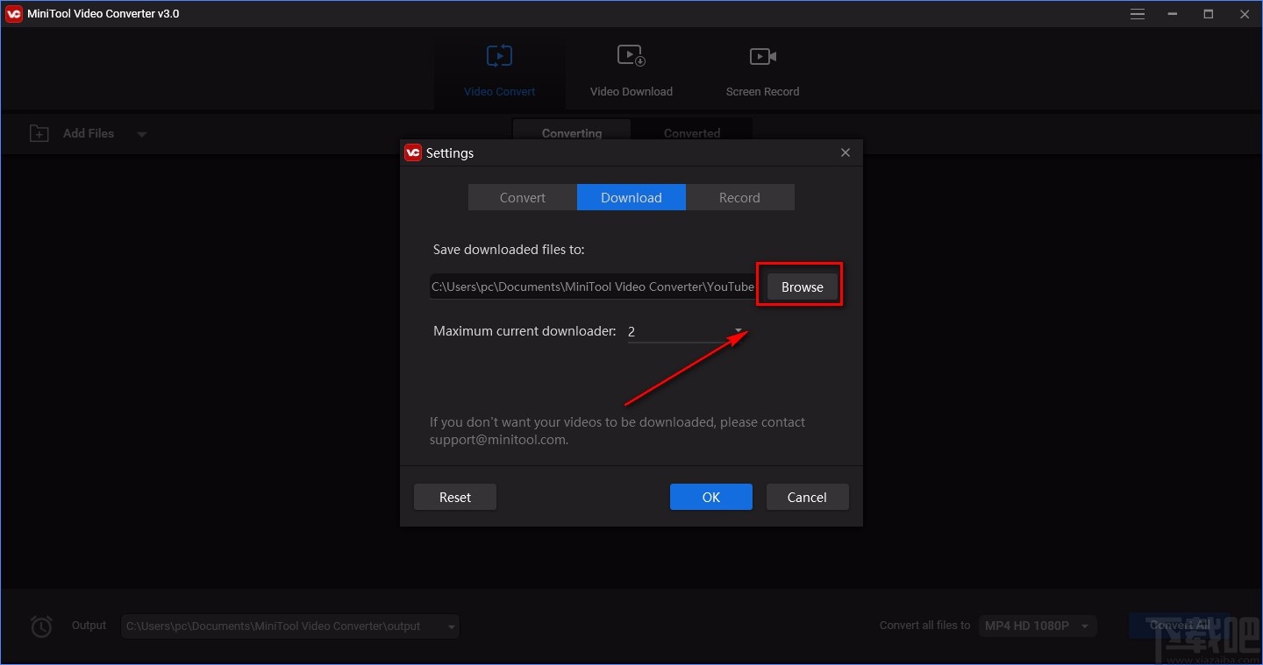Click the Add Files icon

point(39,132)
